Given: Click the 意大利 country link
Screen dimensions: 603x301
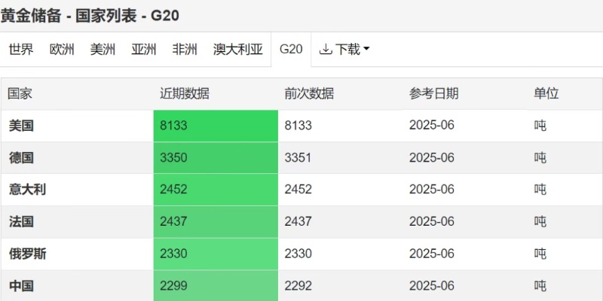Looking at the screenshot, I should [27, 190].
